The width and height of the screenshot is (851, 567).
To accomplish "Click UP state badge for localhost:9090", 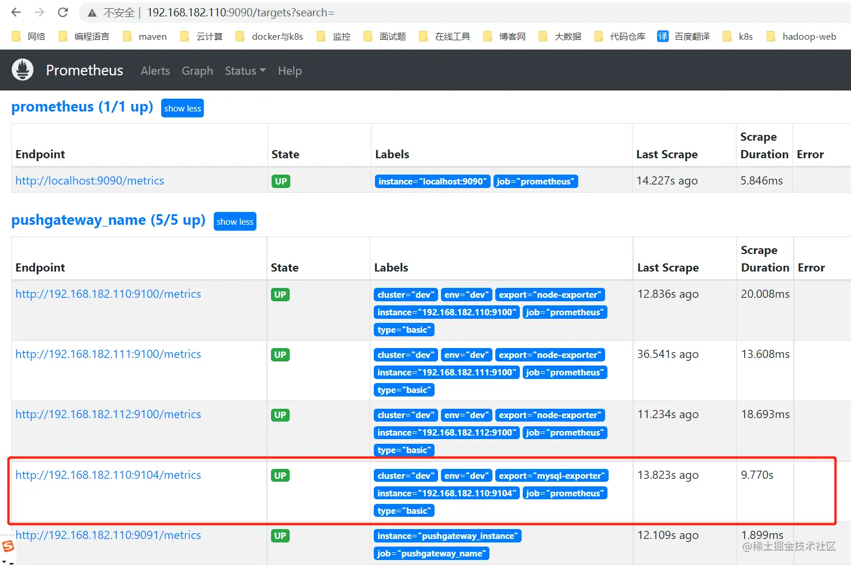I will click(x=281, y=181).
